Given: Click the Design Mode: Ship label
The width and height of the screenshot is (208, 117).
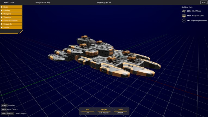Looking at the screenshot, I should coord(43,2).
